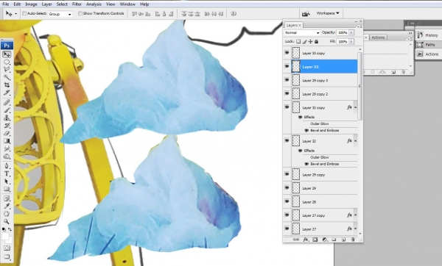Select the Blur tool

coord(7,148)
